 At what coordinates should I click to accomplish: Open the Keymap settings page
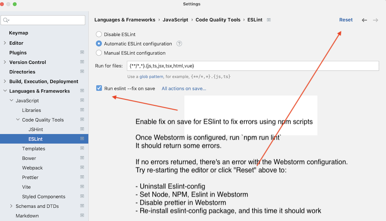coord(18,33)
